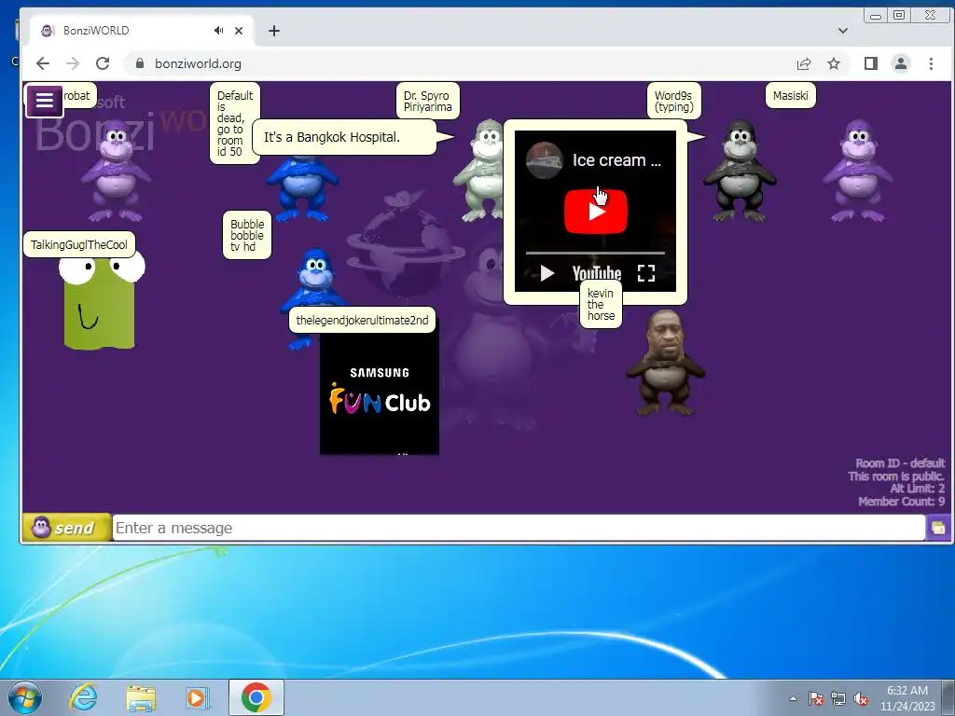The height and width of the screenshot is (716, 955).
Task: Click the black Word9s Bonzi character
Action: coord(740,171)
